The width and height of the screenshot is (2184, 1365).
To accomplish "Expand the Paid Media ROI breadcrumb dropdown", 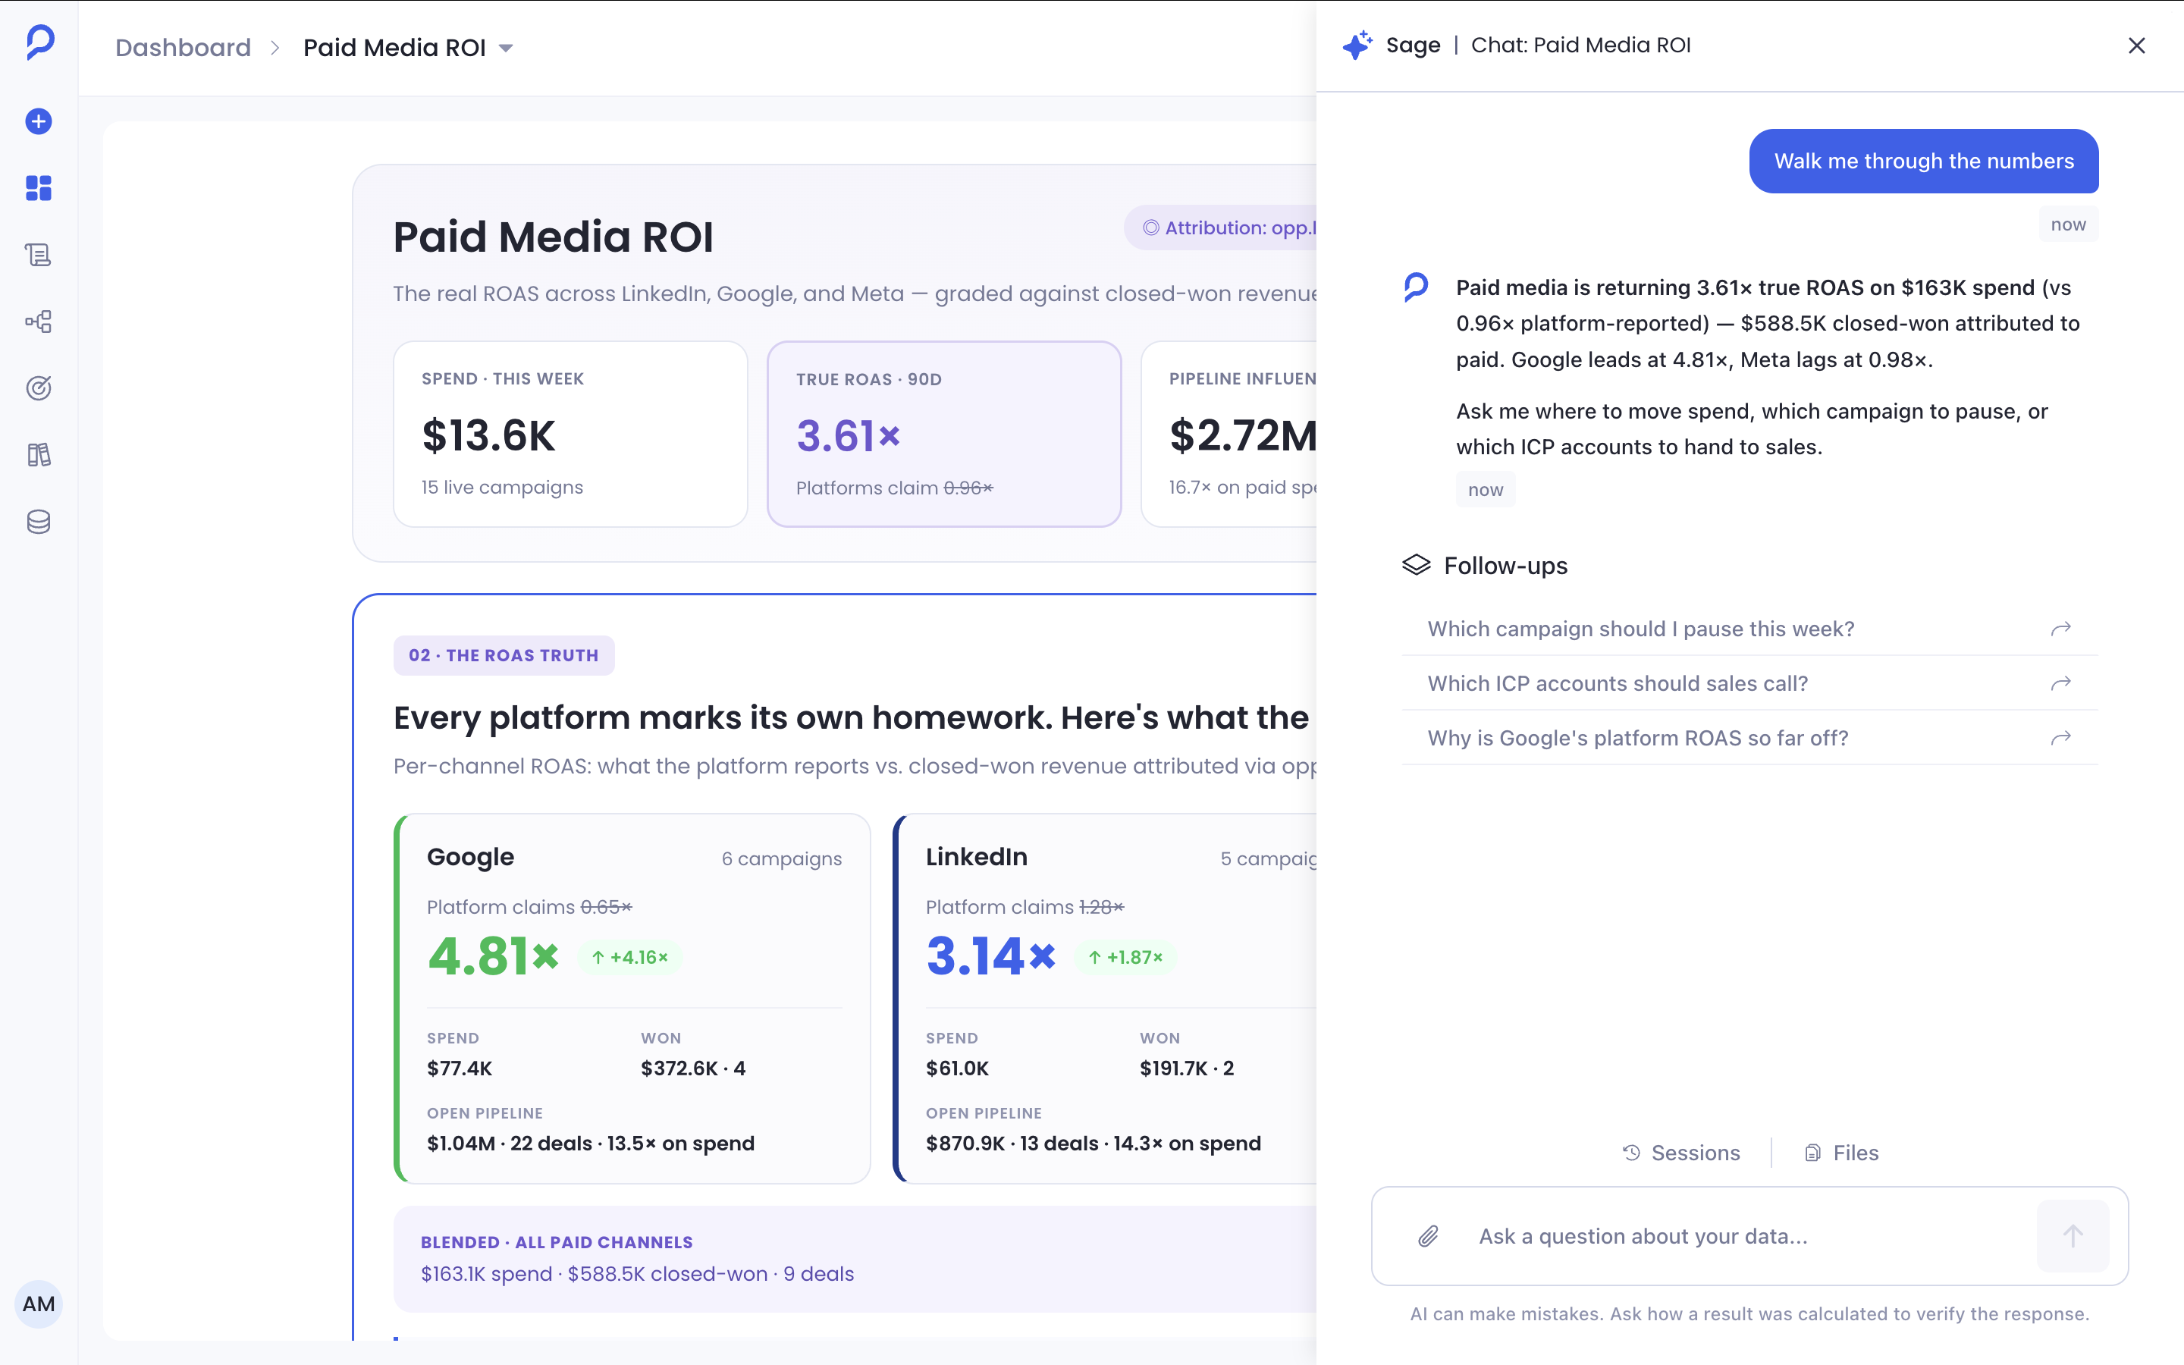I will click(507, 48).
